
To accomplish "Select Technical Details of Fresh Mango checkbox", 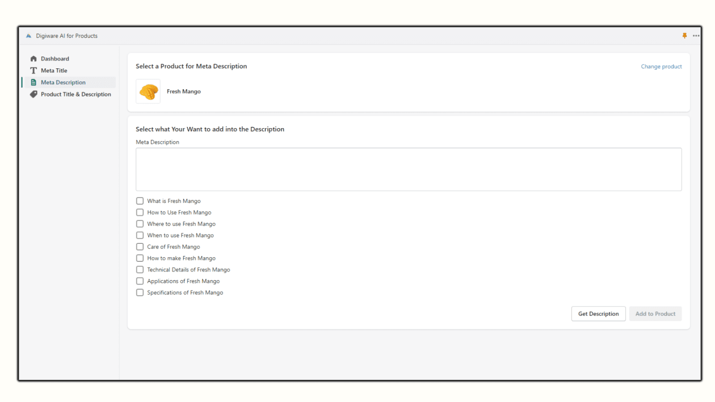I will pyautogui.click(x=140, y=270).
